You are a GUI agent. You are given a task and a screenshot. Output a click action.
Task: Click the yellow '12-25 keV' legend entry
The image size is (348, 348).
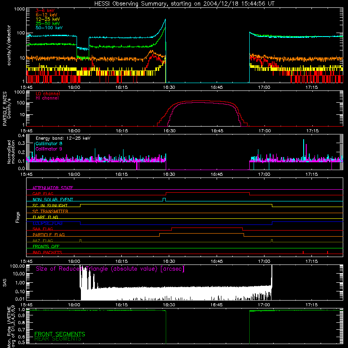[x=48, y=19]
